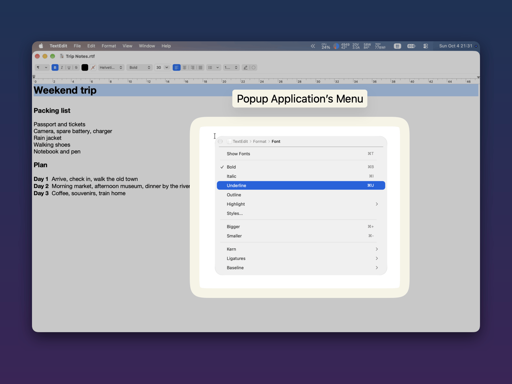The image size is (512, 384).
Task: Open the font size 30 combo box
Action: 162,68
